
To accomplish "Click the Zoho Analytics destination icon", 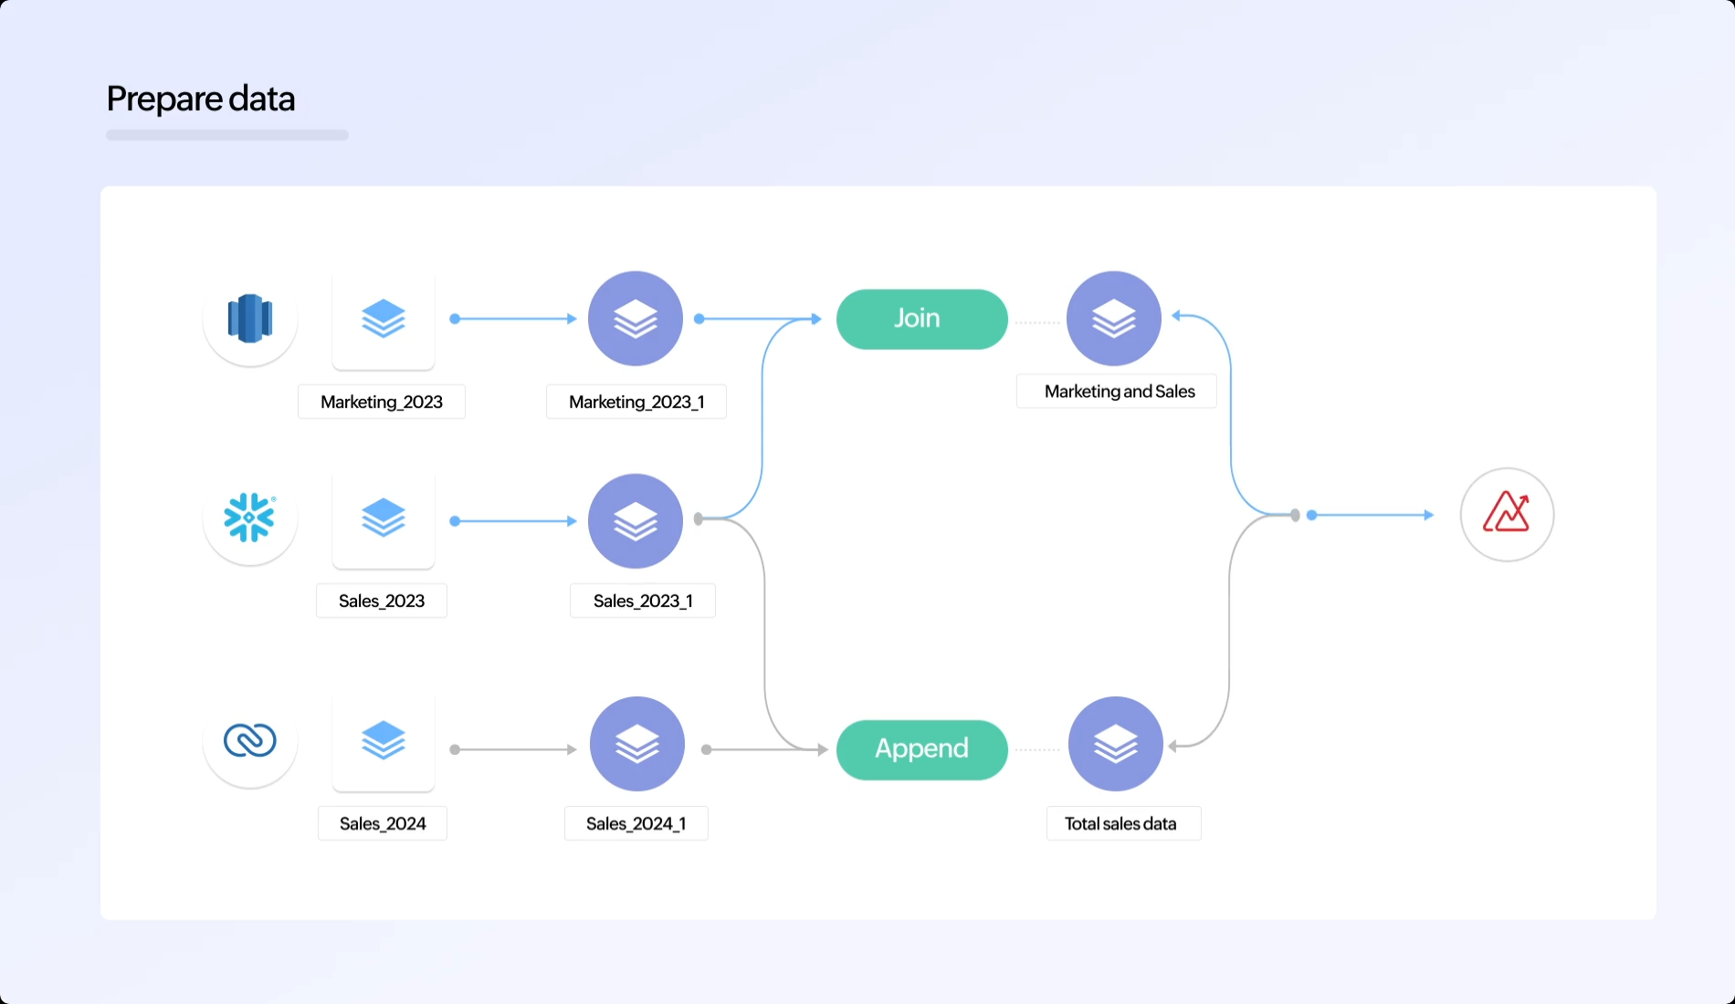I will (x=1507, y=514).
